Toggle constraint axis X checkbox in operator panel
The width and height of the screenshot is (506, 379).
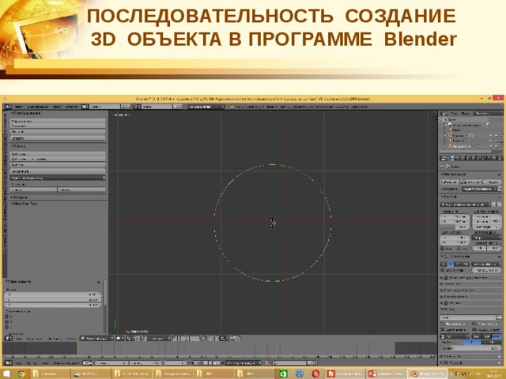pyautogui.click(x=7, y=317)
